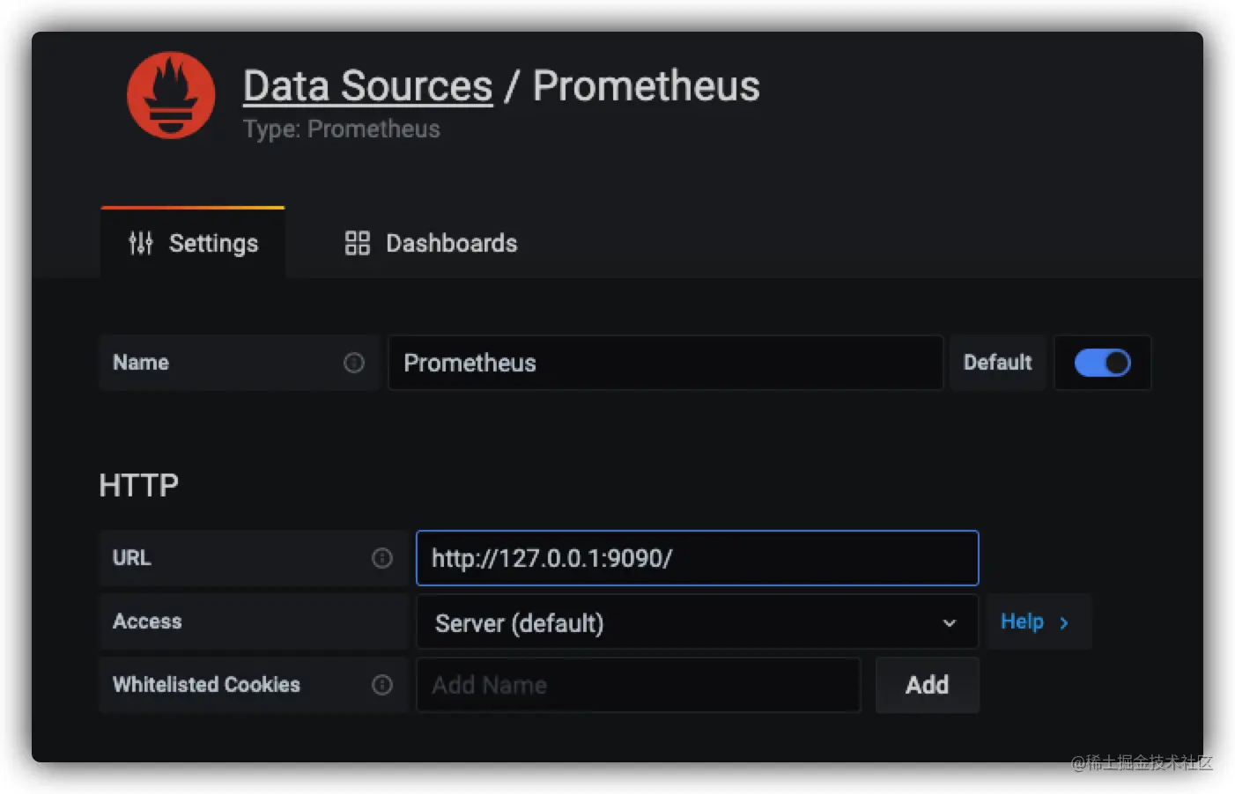Click the Prometheus flame logo
Image resolution: width=1235 pixels, height=794 pixels.
point(171,95)
